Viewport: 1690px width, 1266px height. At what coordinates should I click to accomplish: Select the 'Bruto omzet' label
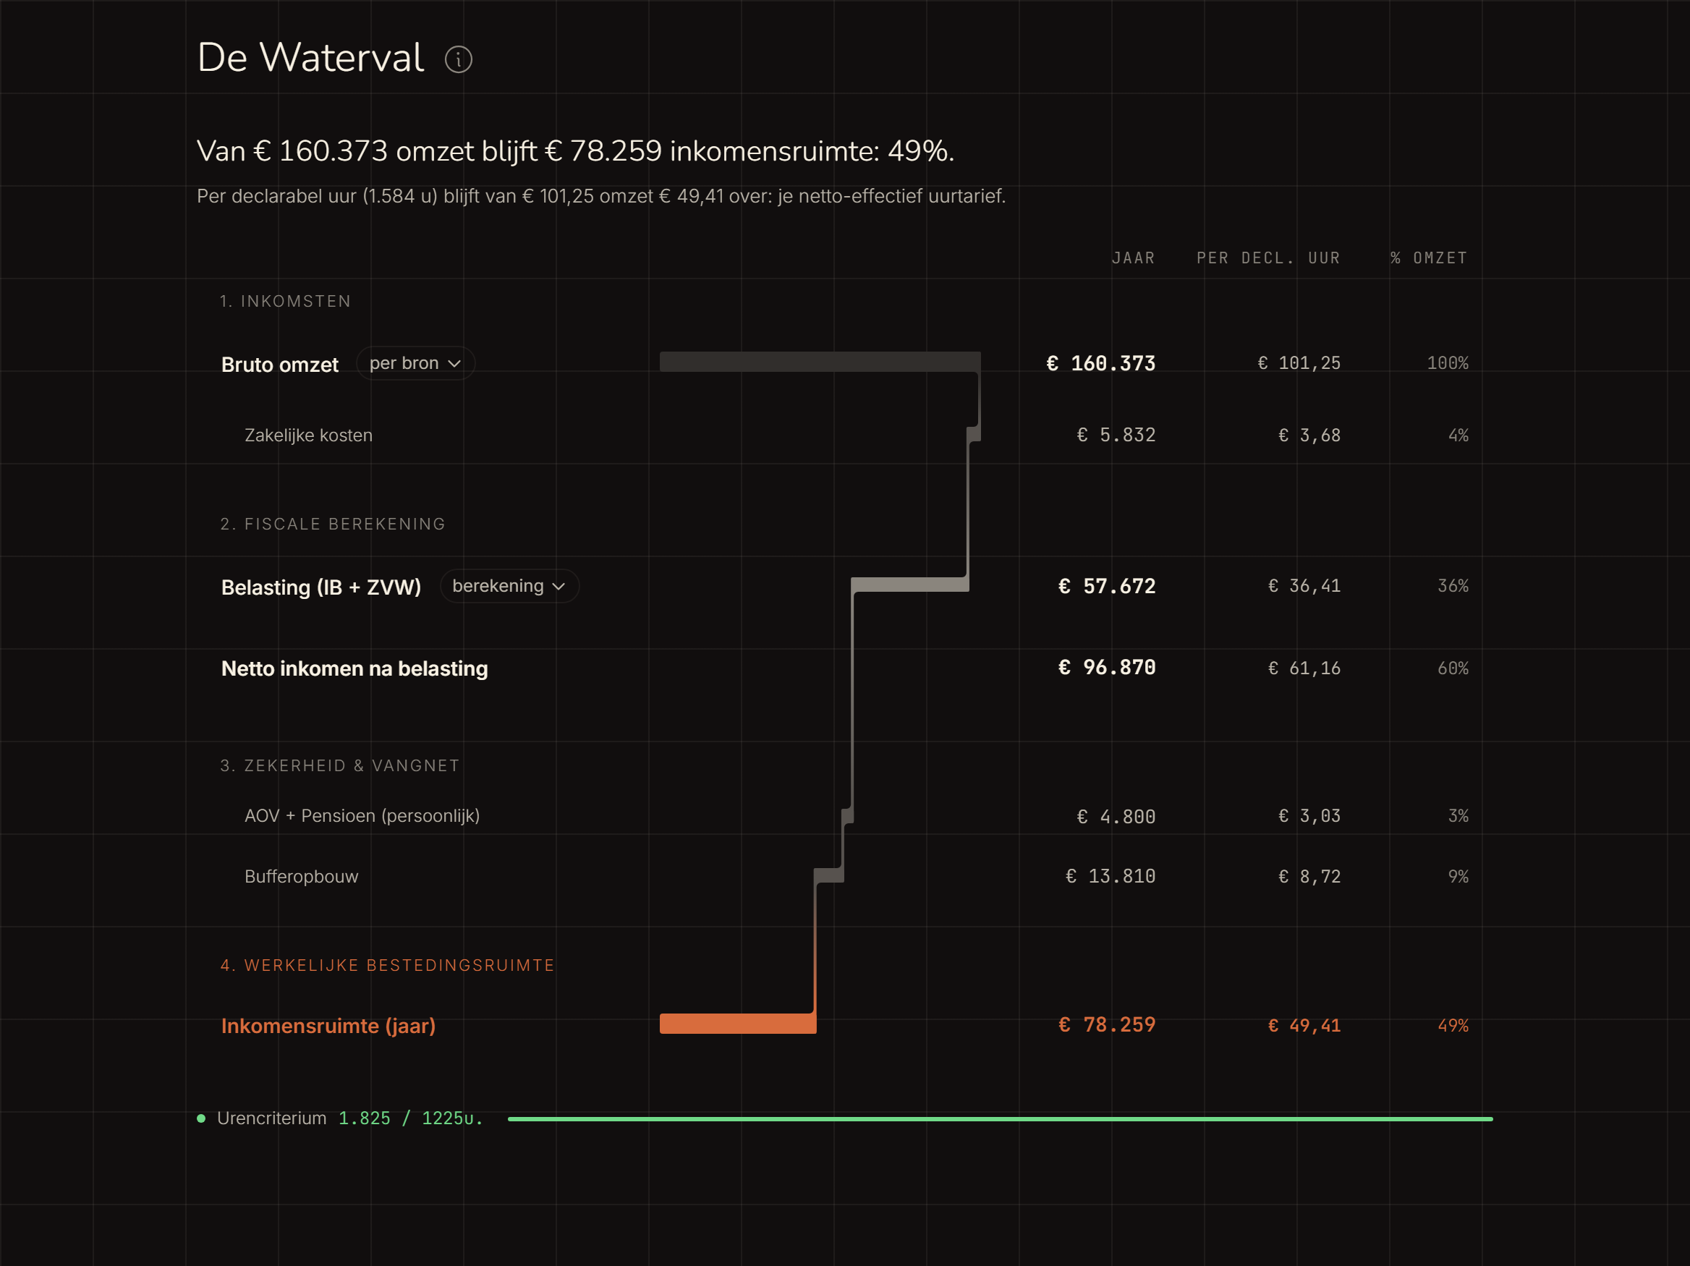(280, 365)
